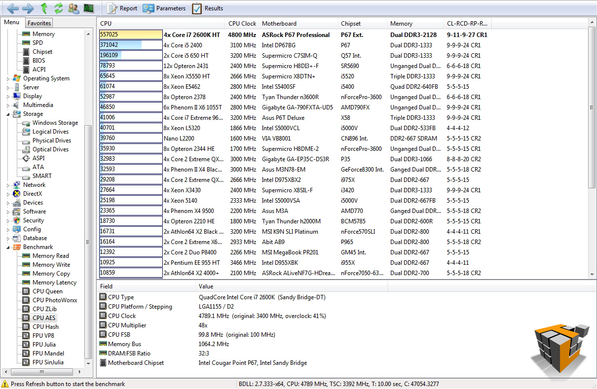Viewport: 597px width, 389px height.
Task: Select the ACPI tree item
Action: pyautogui.click(x=39, y=70)
